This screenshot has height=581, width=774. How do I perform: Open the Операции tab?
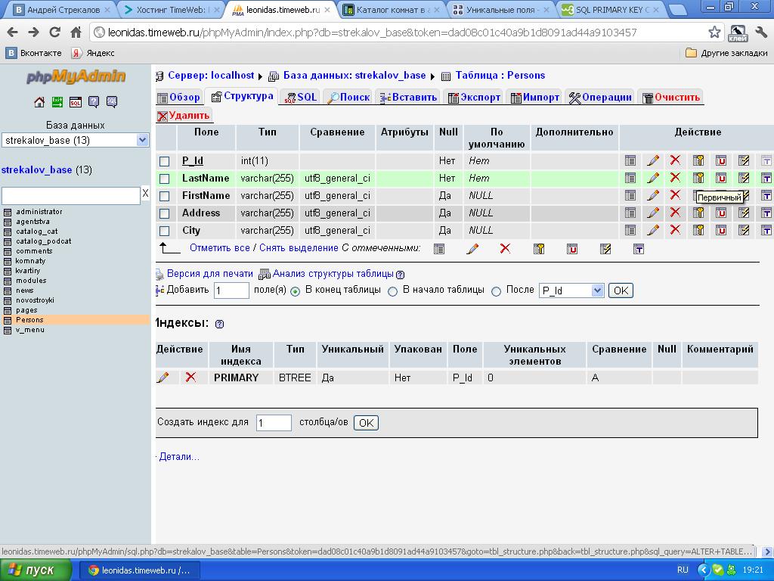600,98
